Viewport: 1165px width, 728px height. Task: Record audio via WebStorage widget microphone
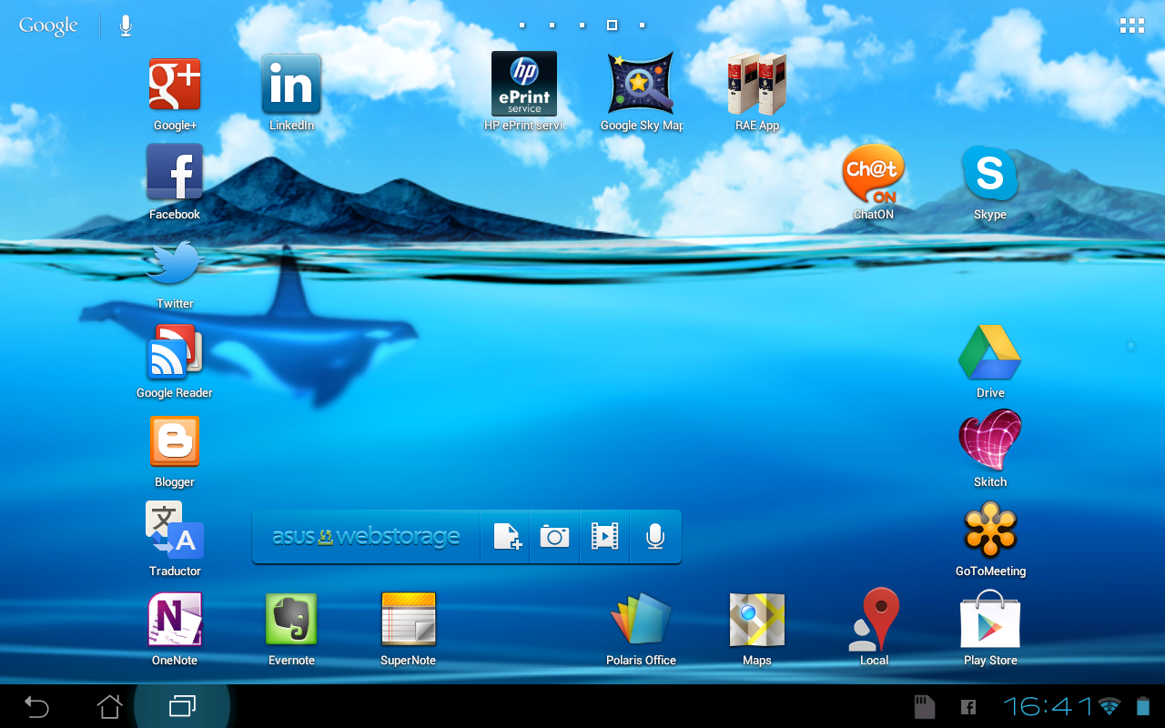pos(654,537)
